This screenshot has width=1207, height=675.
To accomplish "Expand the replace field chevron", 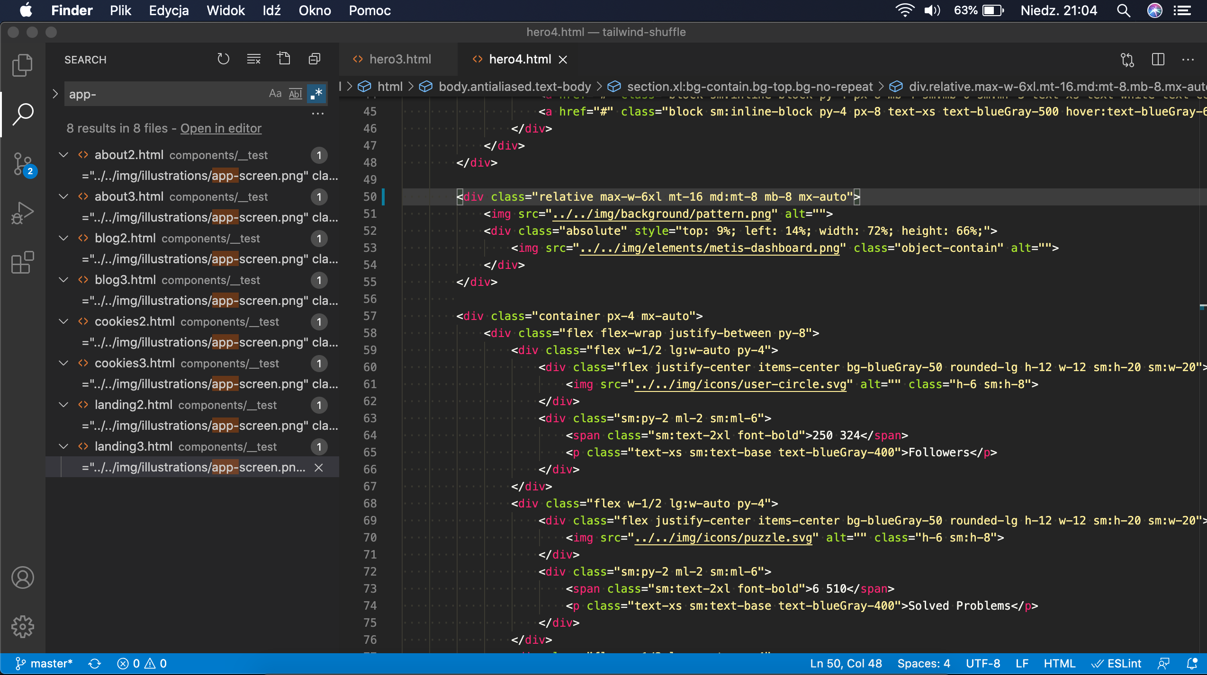I will click(x=55, y=94).
